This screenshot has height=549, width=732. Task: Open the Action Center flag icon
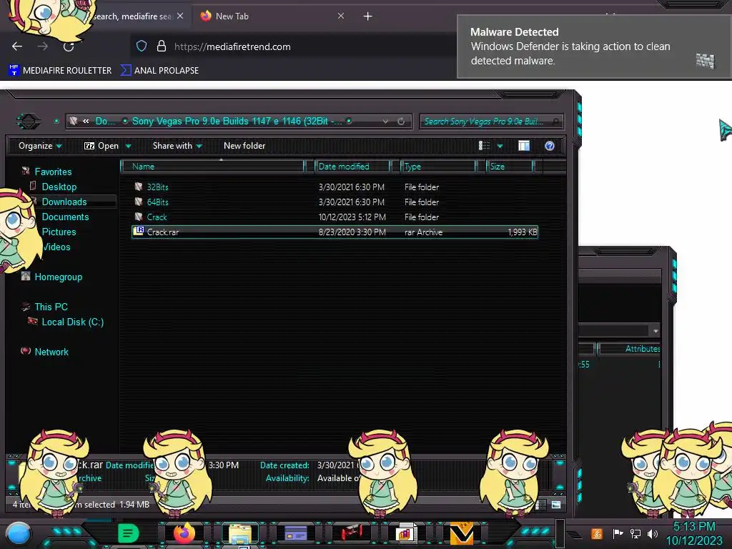click(x=618, y=533)
